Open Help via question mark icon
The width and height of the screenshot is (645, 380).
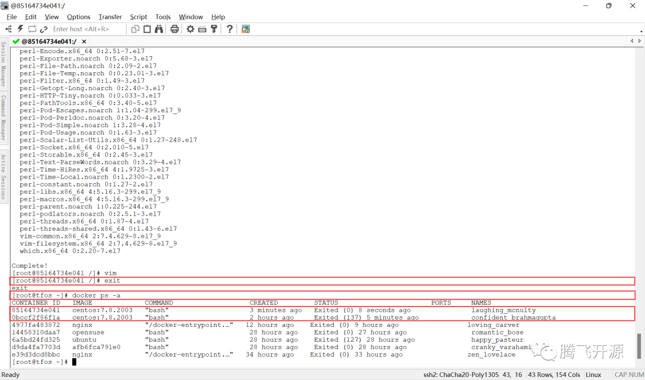pyautogui.click(x=229, y=29)
